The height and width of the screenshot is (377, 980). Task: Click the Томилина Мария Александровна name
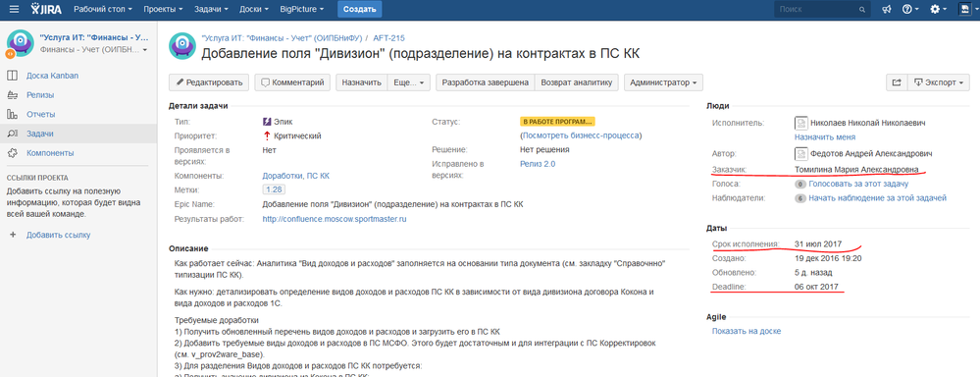(x=856, y=170)
